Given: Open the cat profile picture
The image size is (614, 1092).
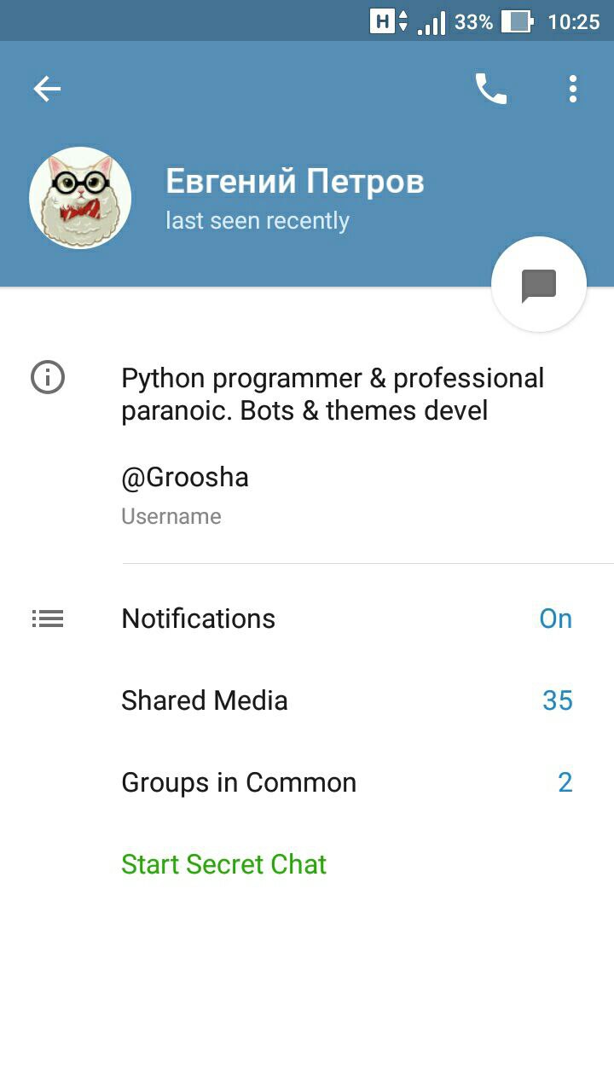Looking at the screenshot, I should (80, 198).
